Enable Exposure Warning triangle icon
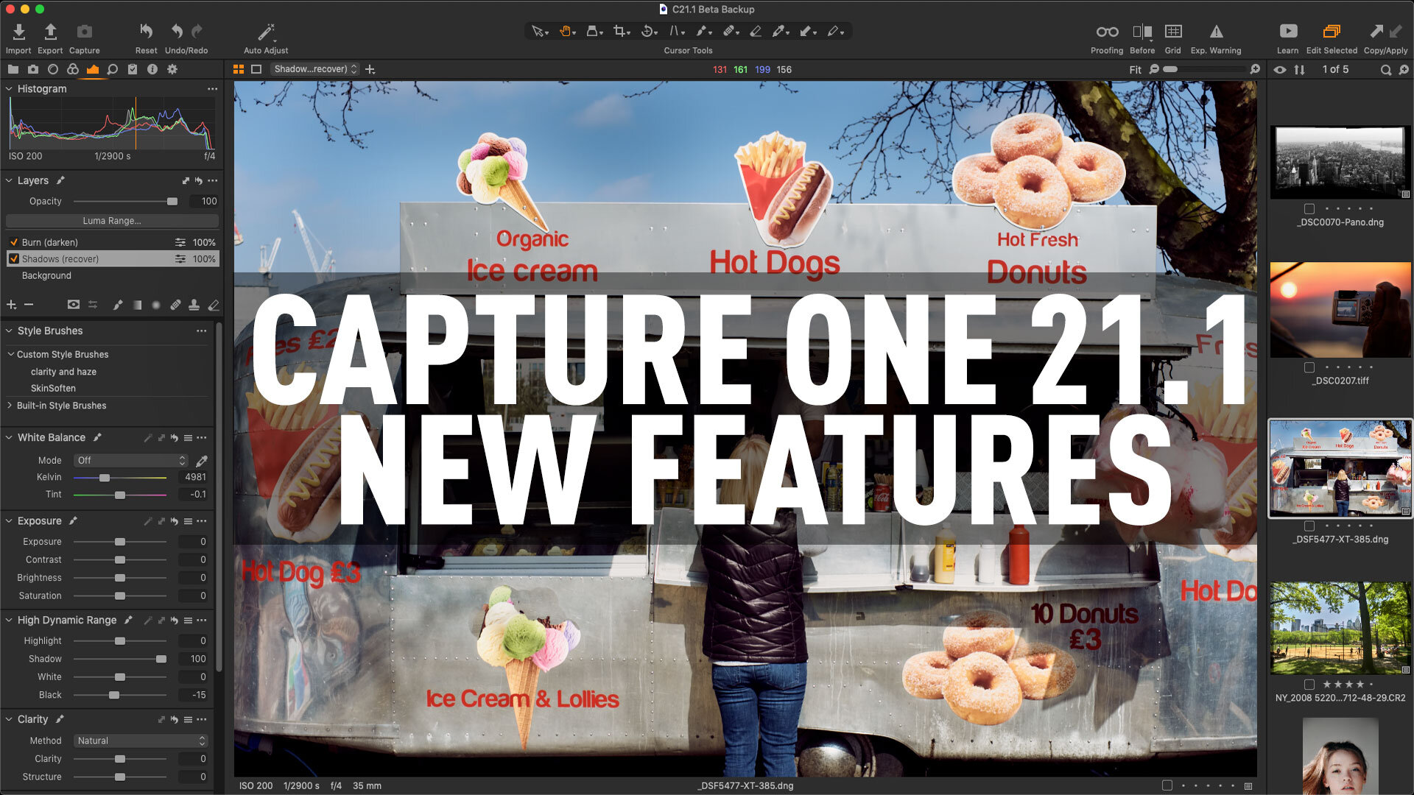The image size is (1414, 795). 1216,32
